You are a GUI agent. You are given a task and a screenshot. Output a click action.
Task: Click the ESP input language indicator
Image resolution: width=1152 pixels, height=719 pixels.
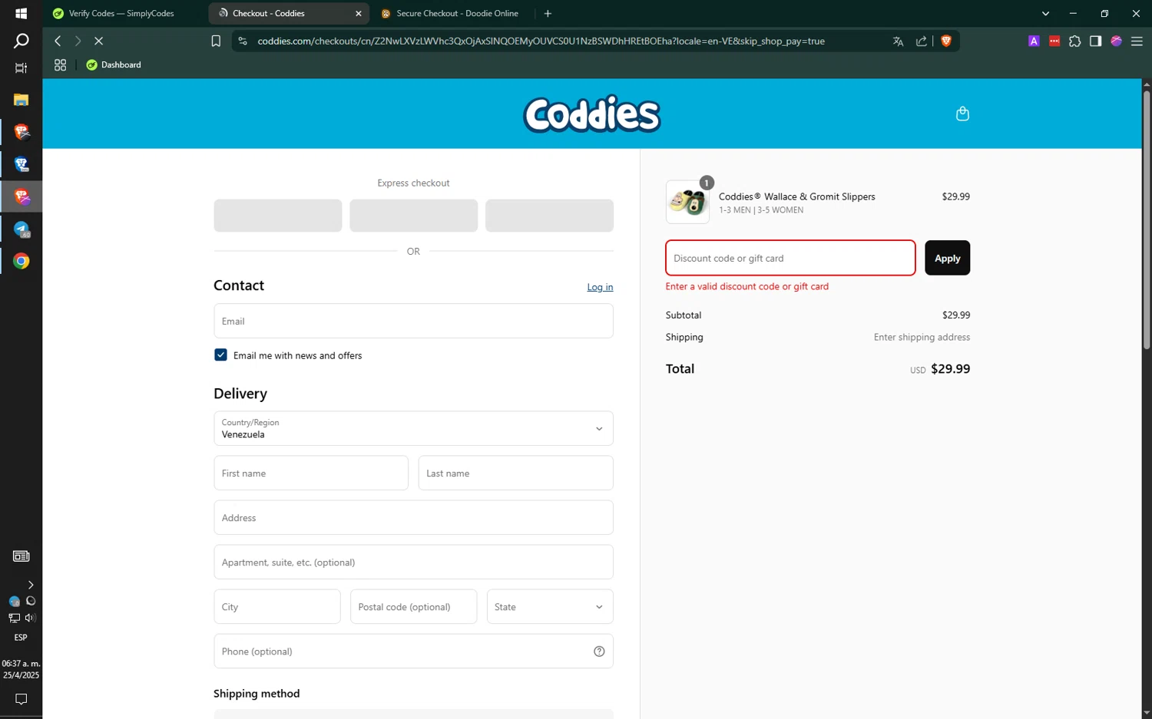pos(21,638)
